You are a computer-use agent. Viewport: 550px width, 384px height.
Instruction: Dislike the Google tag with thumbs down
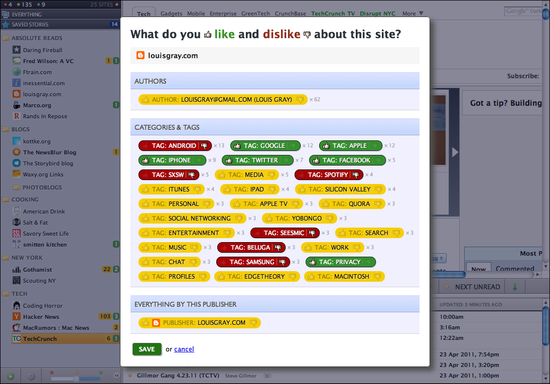pyautogui.click(x=293, y=146)
